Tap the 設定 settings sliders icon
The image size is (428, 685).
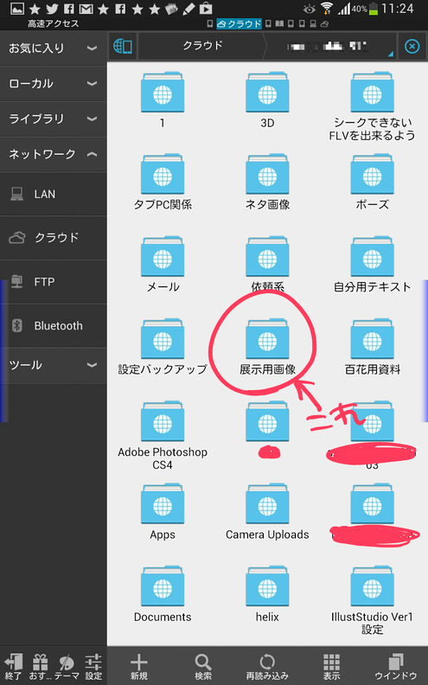point(93,662)
